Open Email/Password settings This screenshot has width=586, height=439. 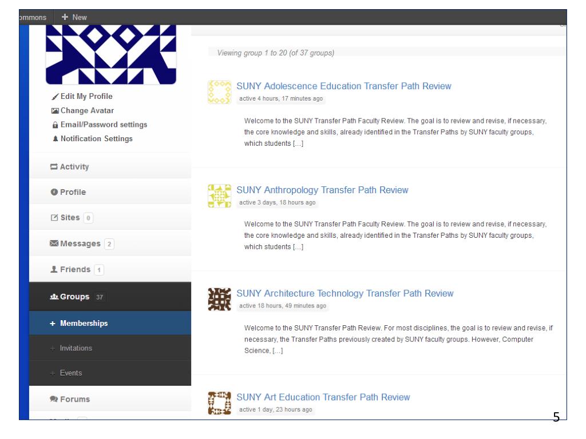click(x=104, y=125)
